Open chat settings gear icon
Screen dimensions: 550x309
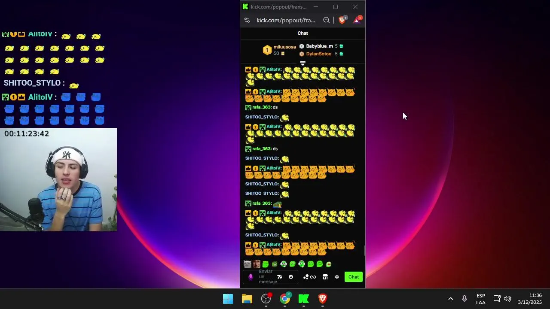(x=337, y=277)
